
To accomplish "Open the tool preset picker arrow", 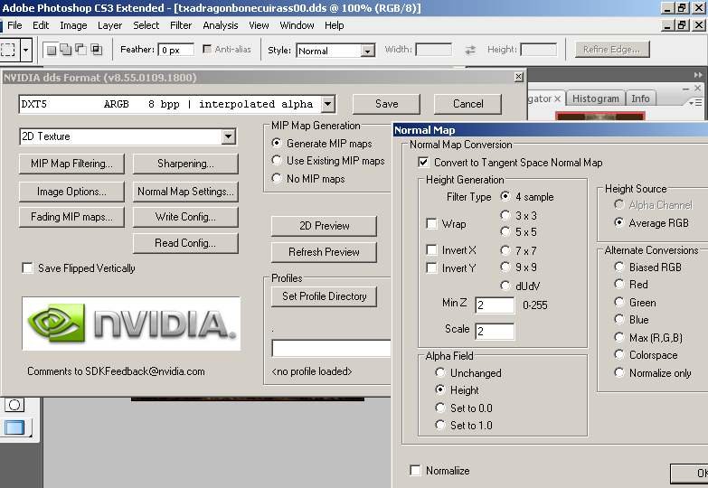I will tap(25, 50).
